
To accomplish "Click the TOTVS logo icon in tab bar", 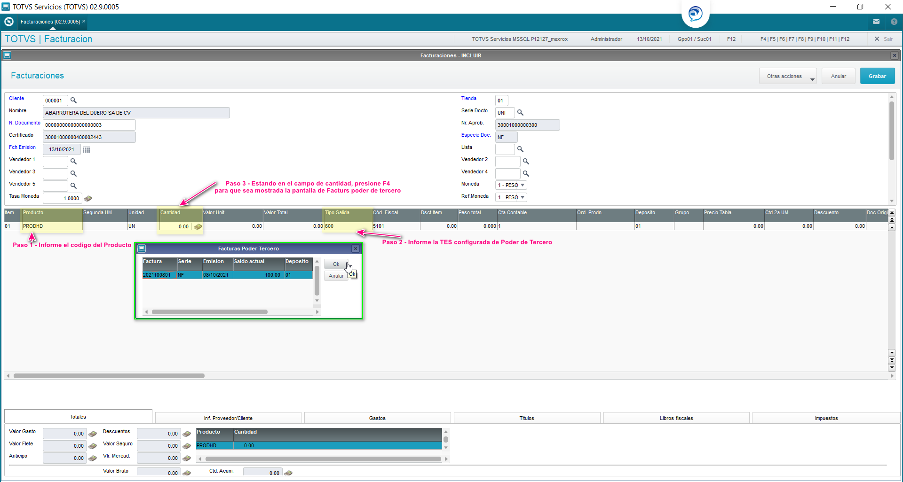I will 8,22.
